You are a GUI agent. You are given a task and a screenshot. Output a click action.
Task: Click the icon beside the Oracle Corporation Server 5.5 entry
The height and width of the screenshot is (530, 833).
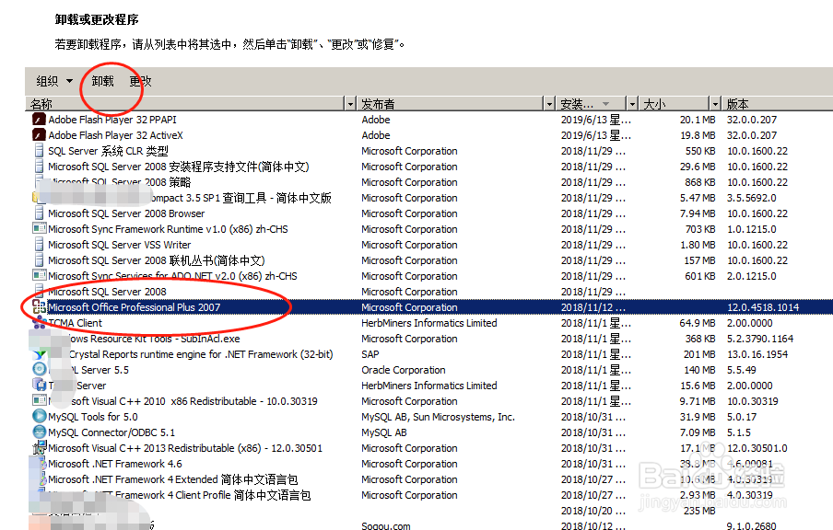click(40, 369)
